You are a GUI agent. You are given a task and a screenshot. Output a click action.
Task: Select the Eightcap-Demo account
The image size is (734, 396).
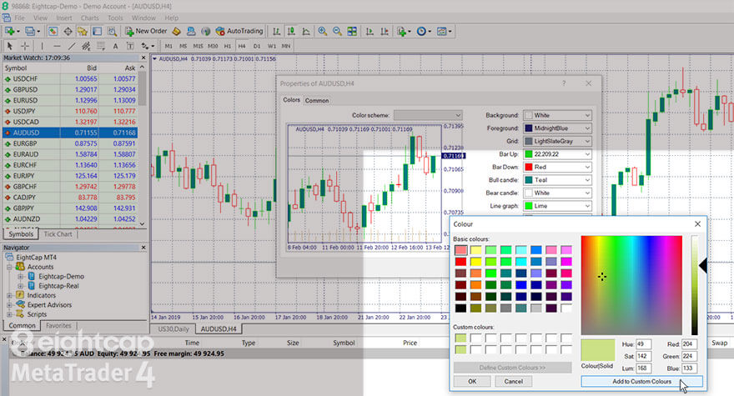(62, 276)
